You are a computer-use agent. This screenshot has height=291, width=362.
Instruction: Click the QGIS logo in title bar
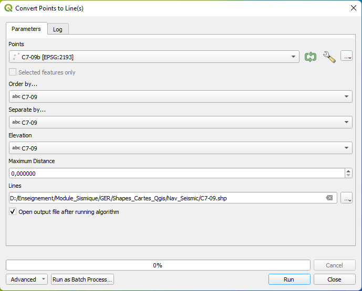(x=8, y=8)
